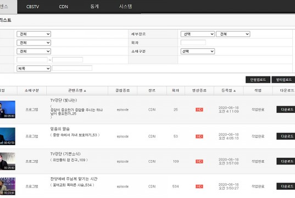Open the second 전체 dropdown in filter form
The width and height of the screenshot is (295, 198).
(x=34, y=42)
